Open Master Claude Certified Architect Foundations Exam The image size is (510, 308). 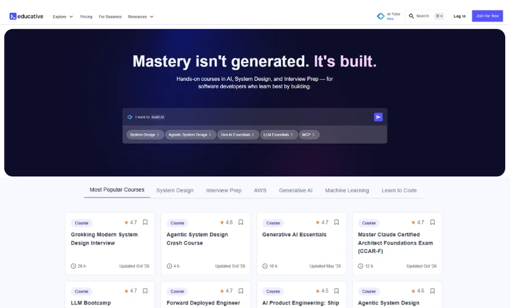(395, 243)
